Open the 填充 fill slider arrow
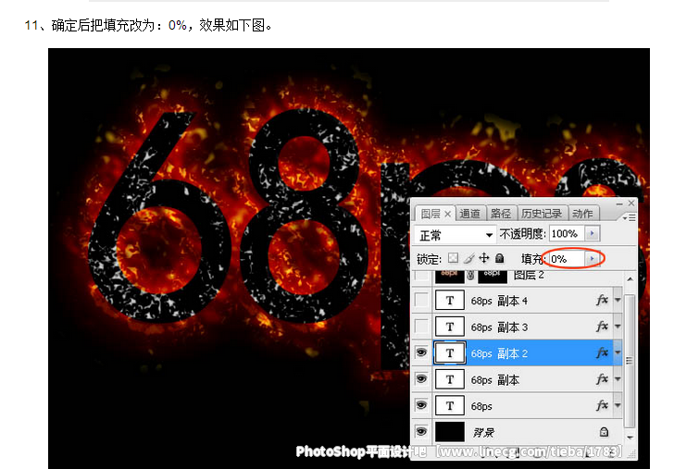The image size is (674, 469). [593, 259]
